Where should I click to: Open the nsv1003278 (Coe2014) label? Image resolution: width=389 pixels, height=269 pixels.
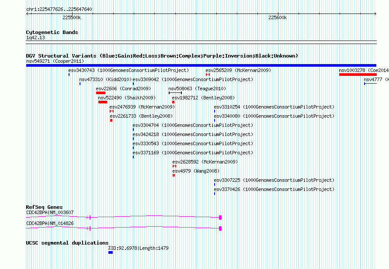pos(364,70)
